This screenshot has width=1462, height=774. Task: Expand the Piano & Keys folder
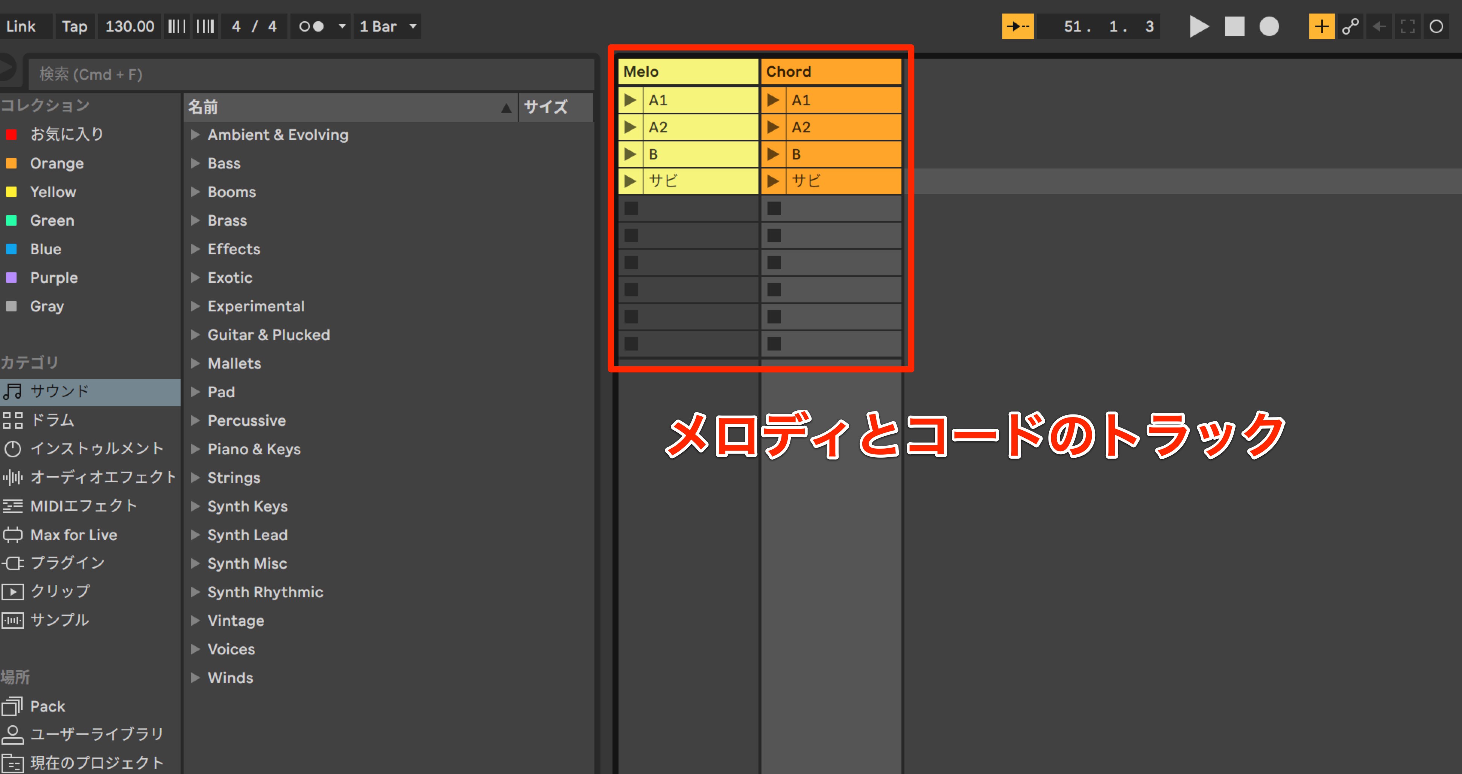[x=195, y=449]
